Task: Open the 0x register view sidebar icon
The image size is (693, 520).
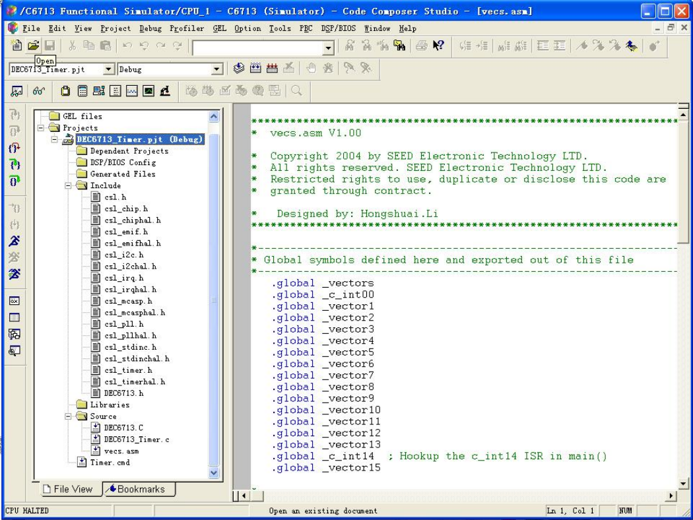Action: [14, 301]
